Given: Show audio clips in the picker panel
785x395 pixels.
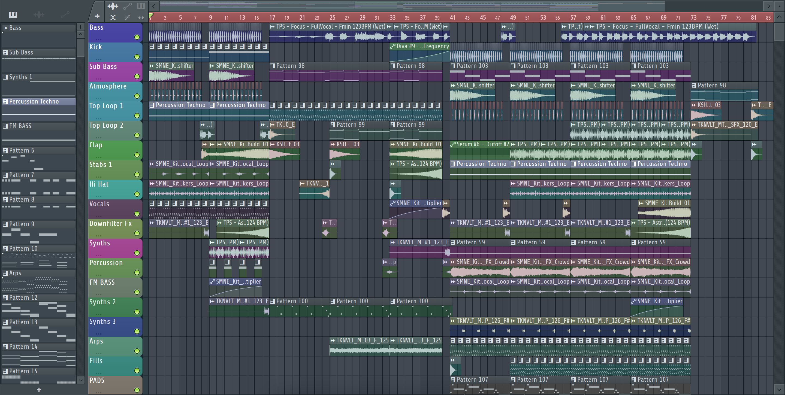Looking at the screenshot, I should (39, 14).
